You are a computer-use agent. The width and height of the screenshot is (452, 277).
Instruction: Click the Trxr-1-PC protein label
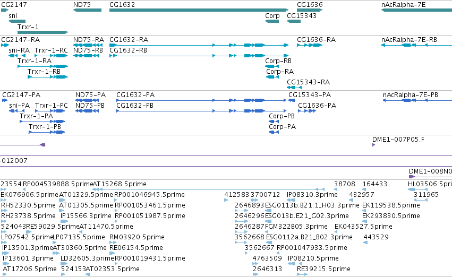pos(52,106)
